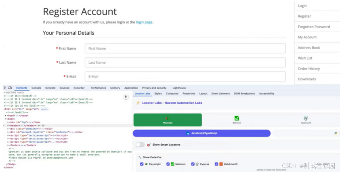Uncheck the WebdriverIO code checkbox
Screen dimensions: 340x172
(216, 164)
